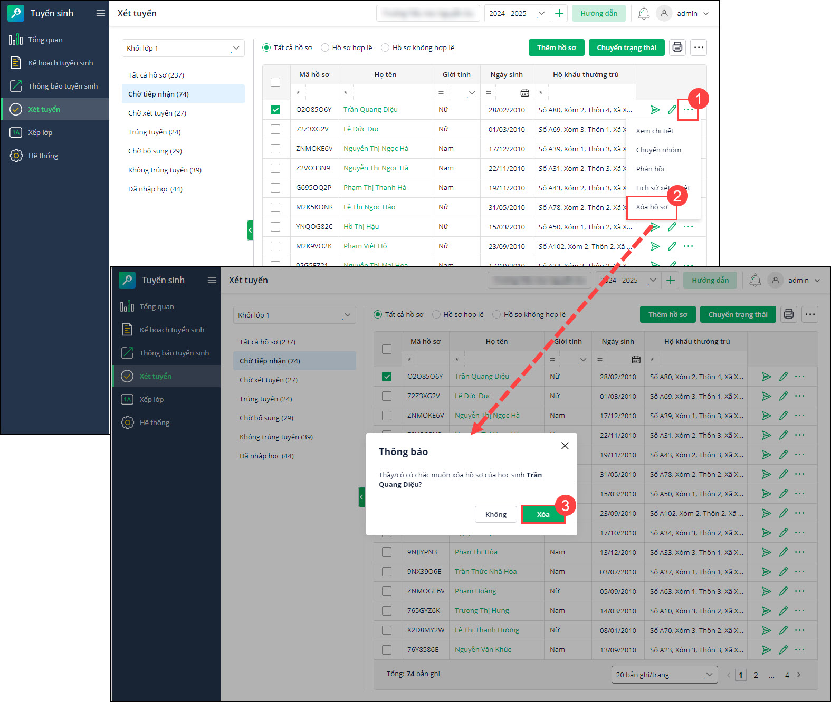Open Phạm Hoàng name link in lower table
Image resolution: width=831 pixels, height=702 pixels.
point(475,591)
